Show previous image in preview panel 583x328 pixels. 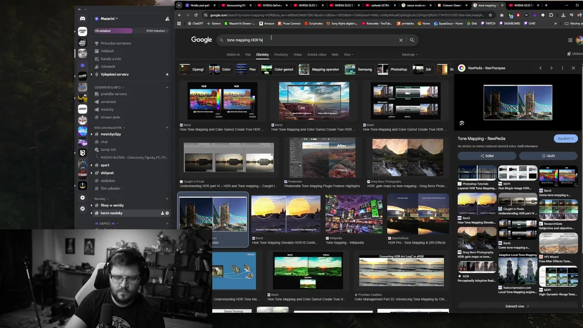click(x=541, y=68)
